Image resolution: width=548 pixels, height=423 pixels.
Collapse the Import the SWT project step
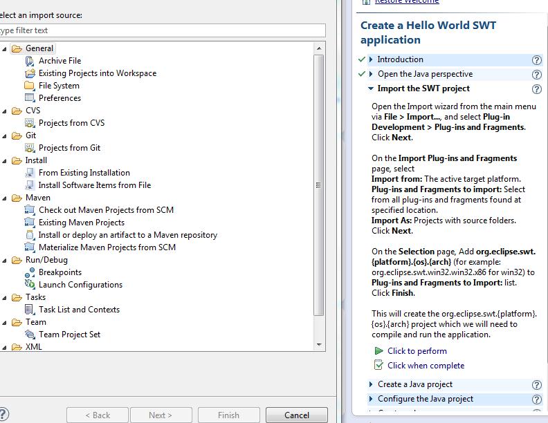point(371,88)
